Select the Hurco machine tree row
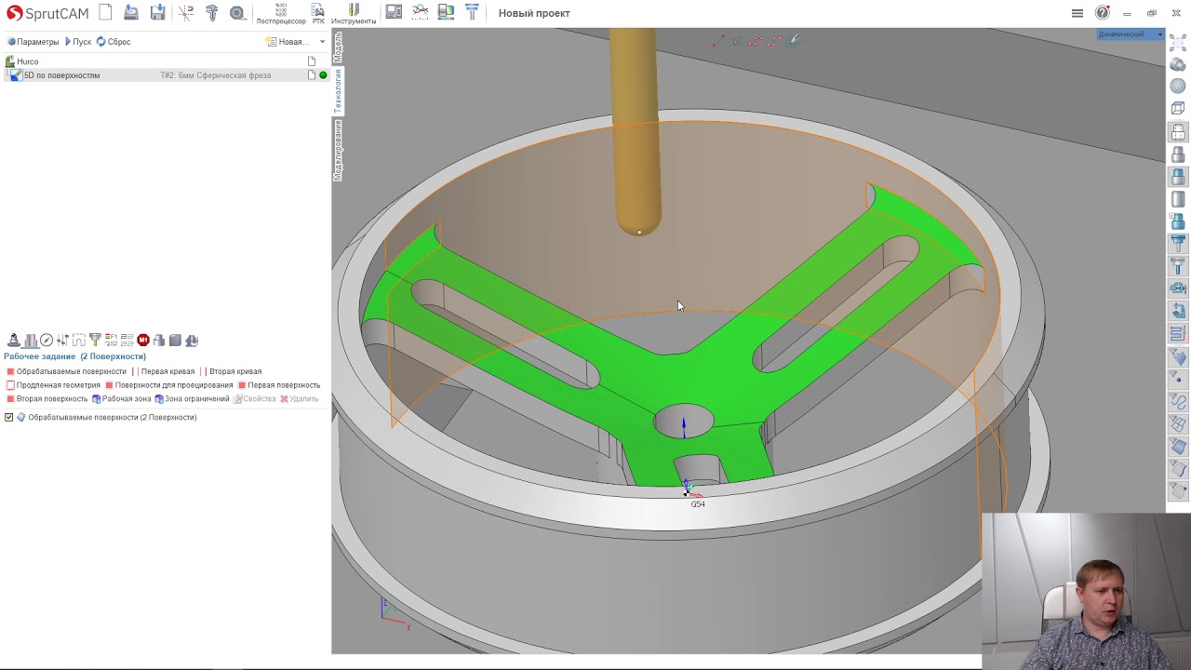This screenshot has height=670, width=1191. (166, 61)
